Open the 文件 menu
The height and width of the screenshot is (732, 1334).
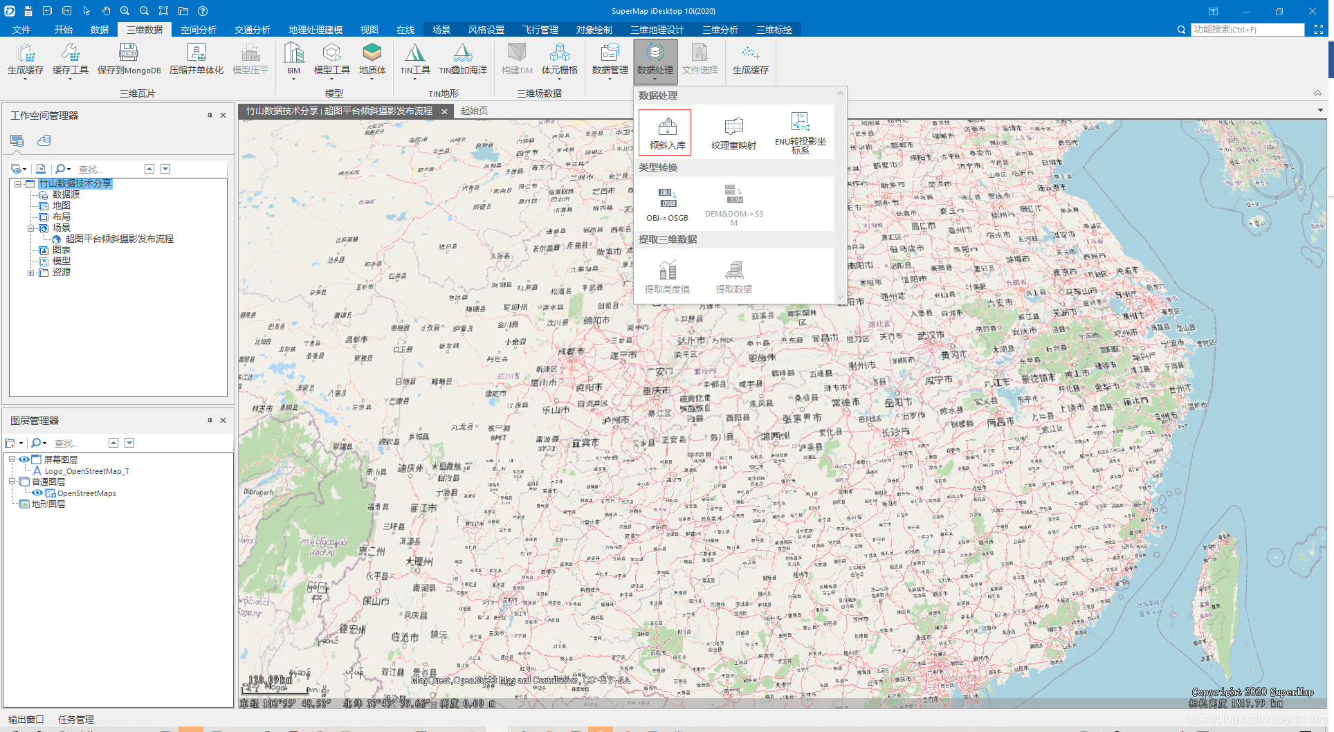pos(21,30)
